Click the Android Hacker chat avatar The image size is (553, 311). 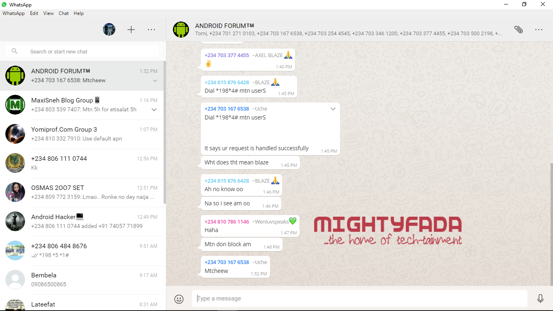15,221
